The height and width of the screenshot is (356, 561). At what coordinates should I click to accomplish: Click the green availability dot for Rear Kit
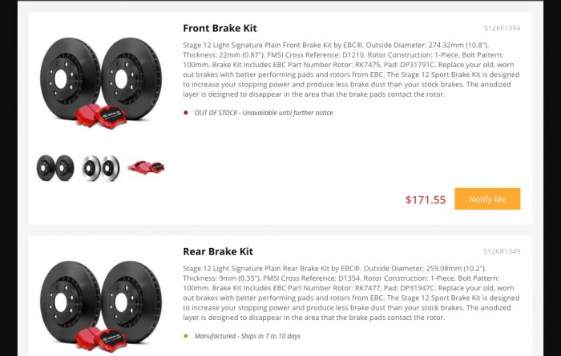(186, 336)
